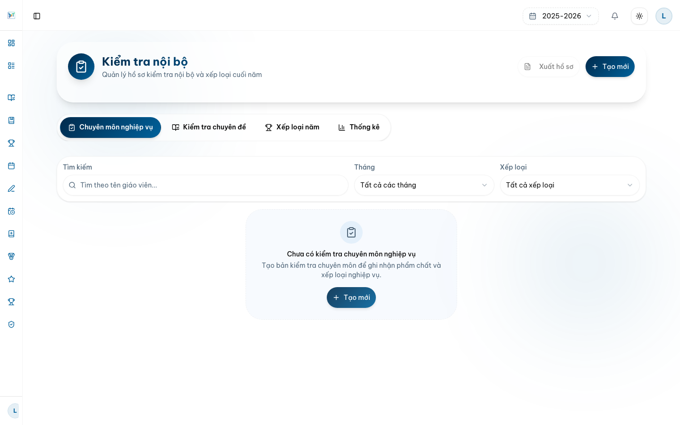The height and width of the screenshot is (425, 680).
Task: Expand the 2025-2026 school year dropdown
Action: (561, 16)
